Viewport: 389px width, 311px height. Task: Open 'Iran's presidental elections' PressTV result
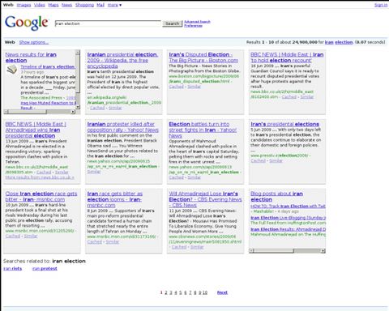coord(285,124)
